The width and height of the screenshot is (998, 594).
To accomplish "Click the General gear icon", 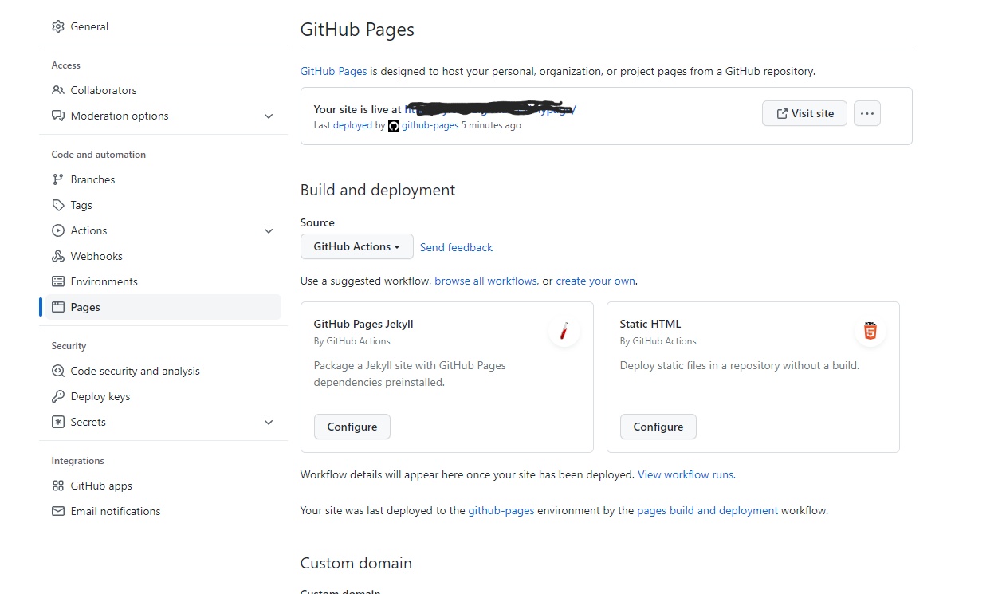I will coord(58,26).
